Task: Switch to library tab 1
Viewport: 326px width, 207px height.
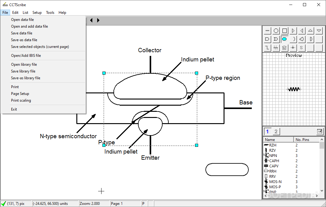Action: [267, 131]
